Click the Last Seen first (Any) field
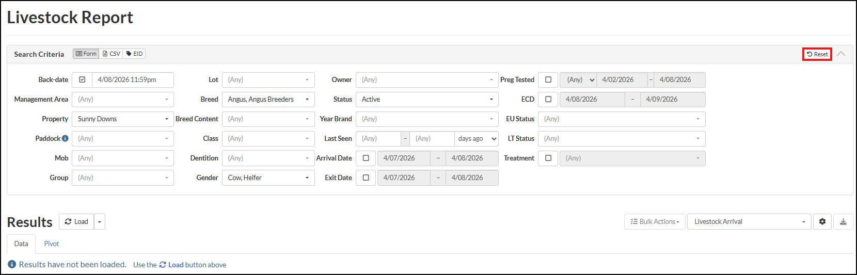 378,139
